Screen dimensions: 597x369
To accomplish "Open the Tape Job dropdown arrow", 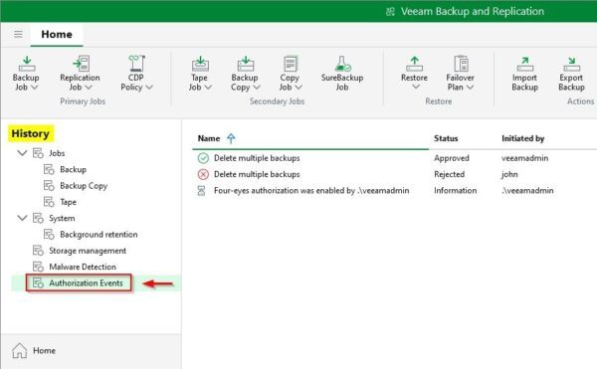I will pos(208,88).
